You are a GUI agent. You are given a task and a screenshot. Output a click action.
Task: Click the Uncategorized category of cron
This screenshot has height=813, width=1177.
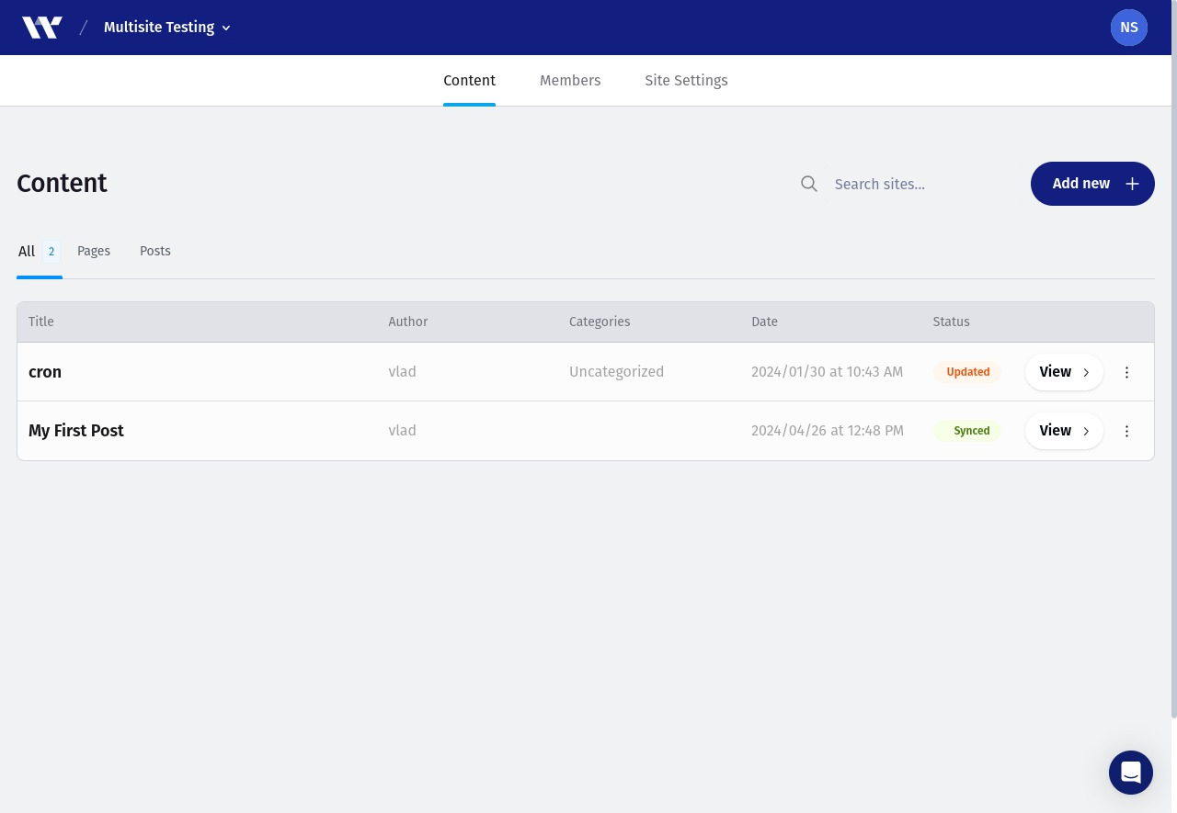(x=616, y=372)
